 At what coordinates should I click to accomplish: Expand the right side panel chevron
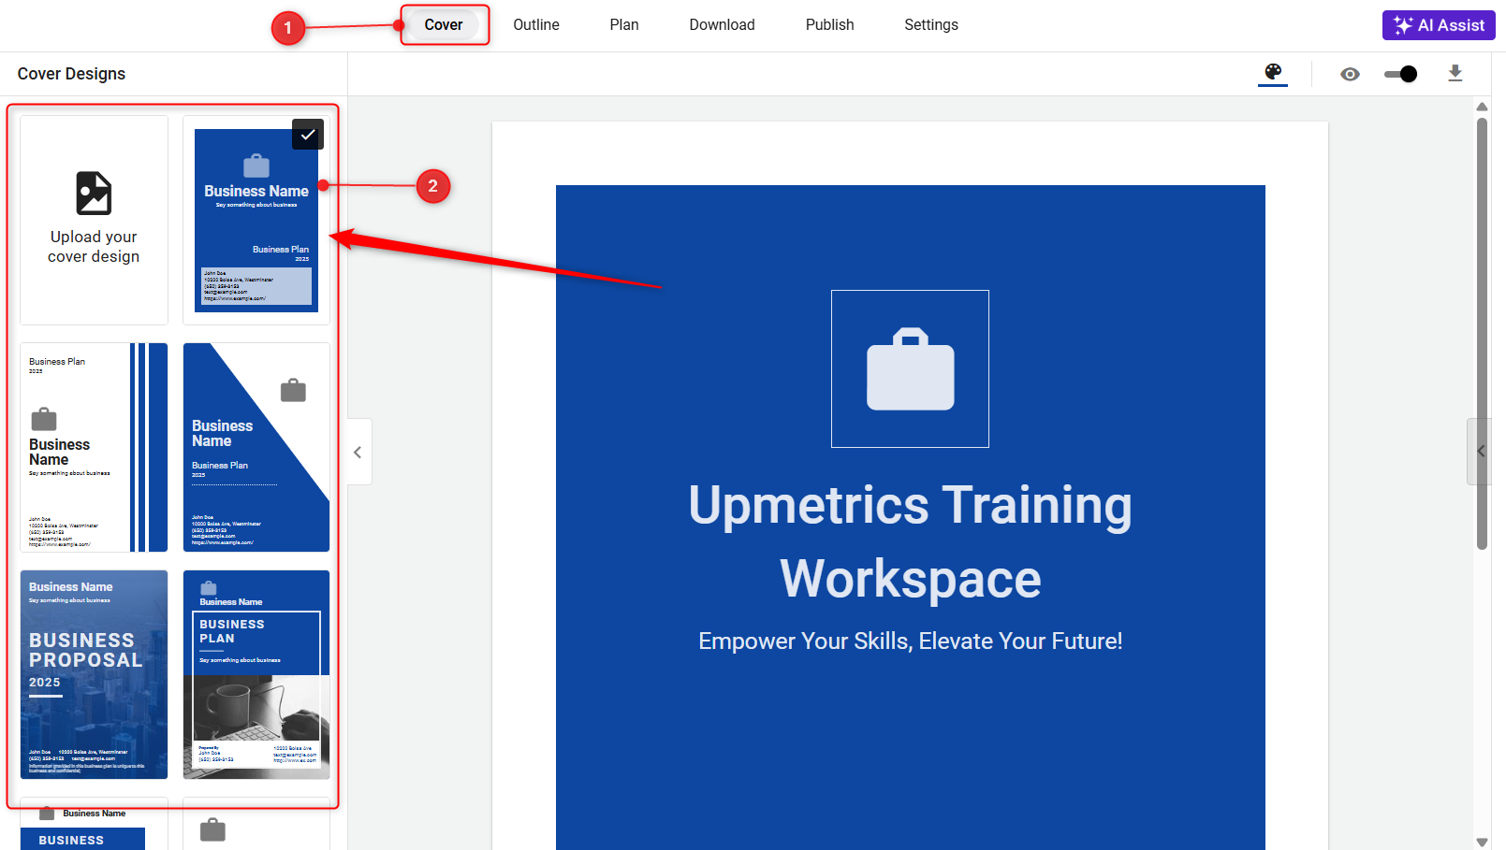pyautogui.click(x=1480, y=451)
